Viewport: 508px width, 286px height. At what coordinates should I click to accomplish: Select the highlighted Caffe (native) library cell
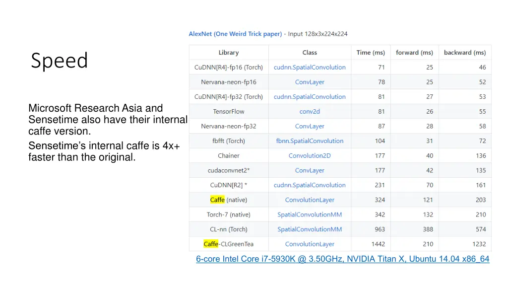click(x=228, y=200)
